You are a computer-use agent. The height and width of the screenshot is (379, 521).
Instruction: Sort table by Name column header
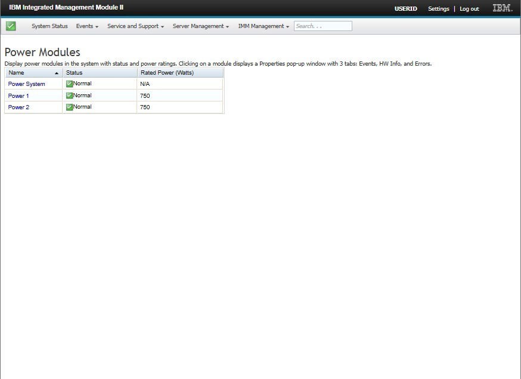[34, 73]
